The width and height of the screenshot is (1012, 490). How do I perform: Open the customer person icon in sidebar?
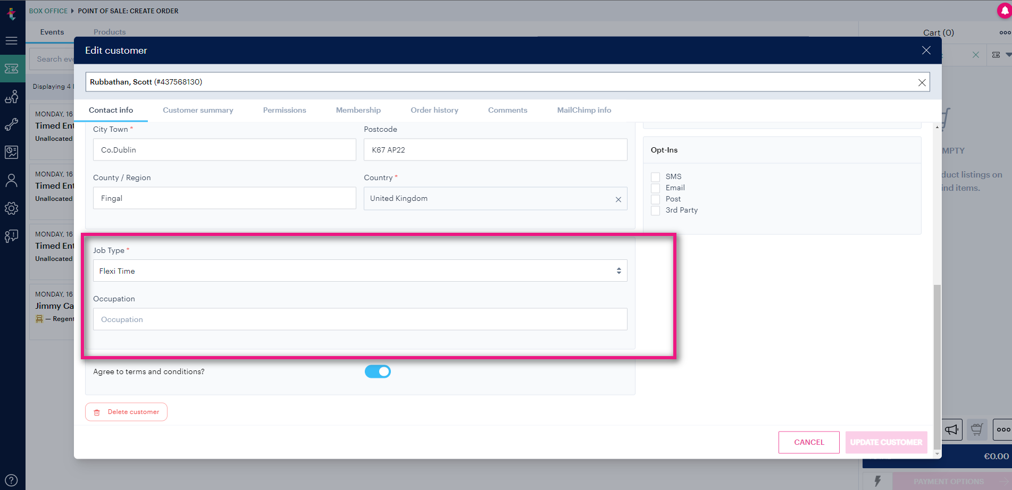pyautogui.click(x=11, y=181)
